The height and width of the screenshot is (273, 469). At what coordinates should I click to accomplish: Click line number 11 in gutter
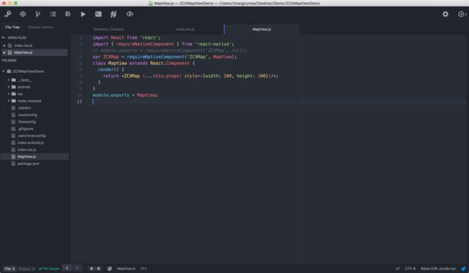click(x=79, y=102)
